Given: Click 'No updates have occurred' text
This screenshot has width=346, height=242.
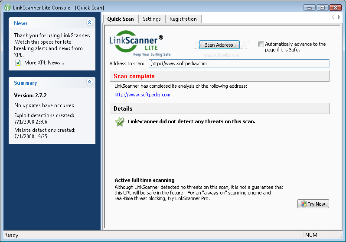Looking at the screenshot, I should point(44,105).
